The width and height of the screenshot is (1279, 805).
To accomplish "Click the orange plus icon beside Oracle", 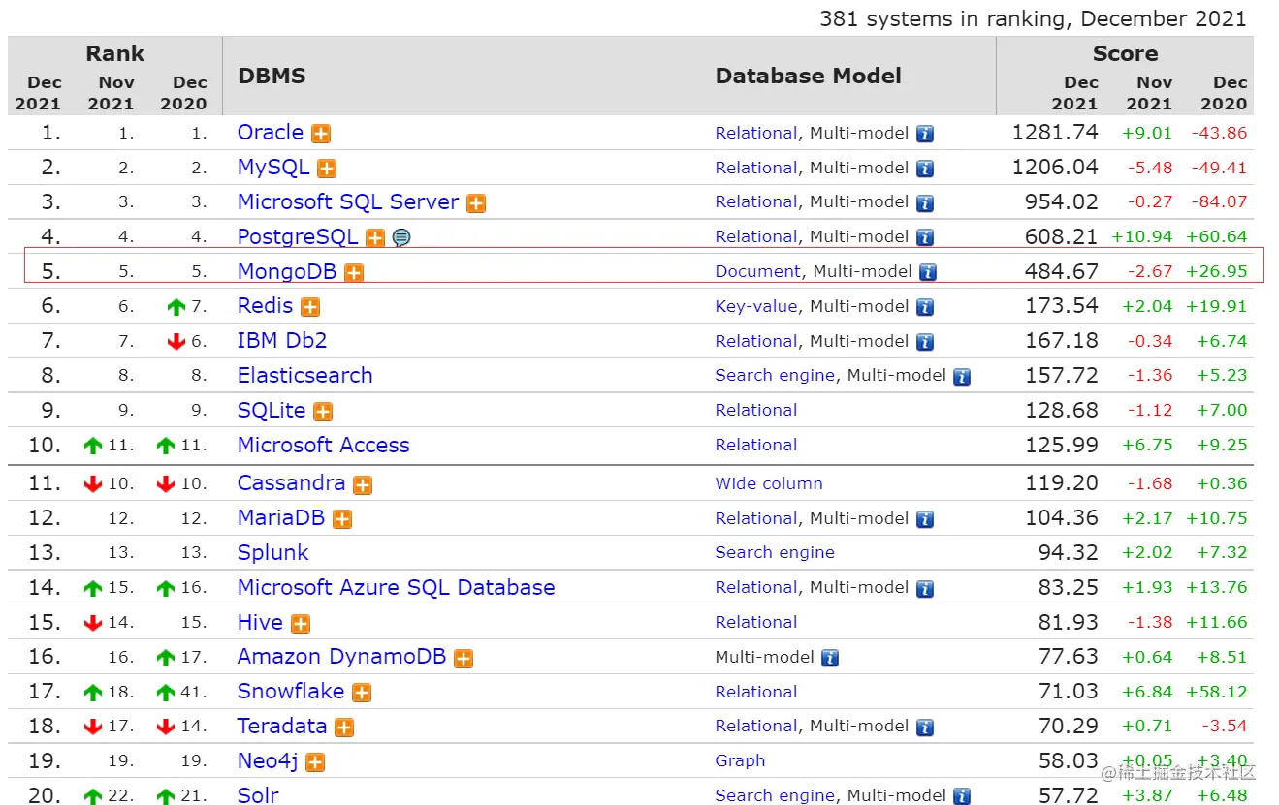I will (321, 134).
